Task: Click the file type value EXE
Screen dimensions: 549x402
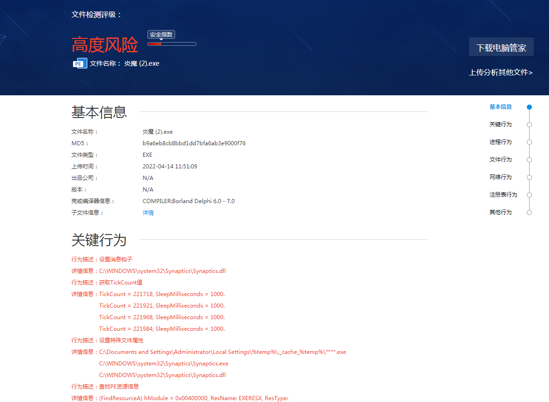Action: [147, 155]
